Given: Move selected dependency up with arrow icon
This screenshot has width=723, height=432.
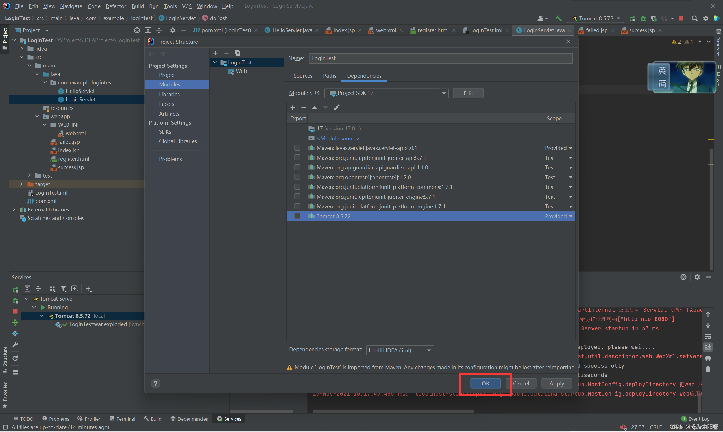Looking at the screenshot, I should pos(314,108).
